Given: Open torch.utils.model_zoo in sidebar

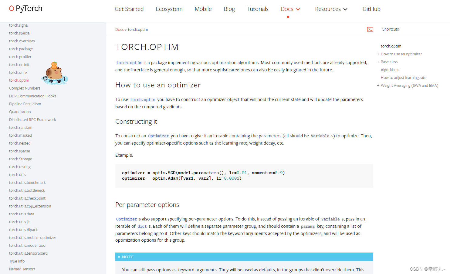Looking at the screenshot, I should (x=27, y=246).
